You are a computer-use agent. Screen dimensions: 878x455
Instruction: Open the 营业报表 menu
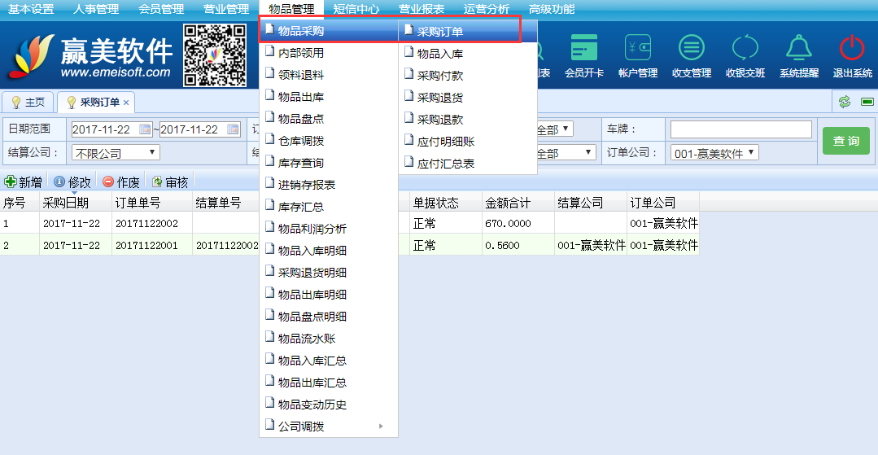click(422, 9)
